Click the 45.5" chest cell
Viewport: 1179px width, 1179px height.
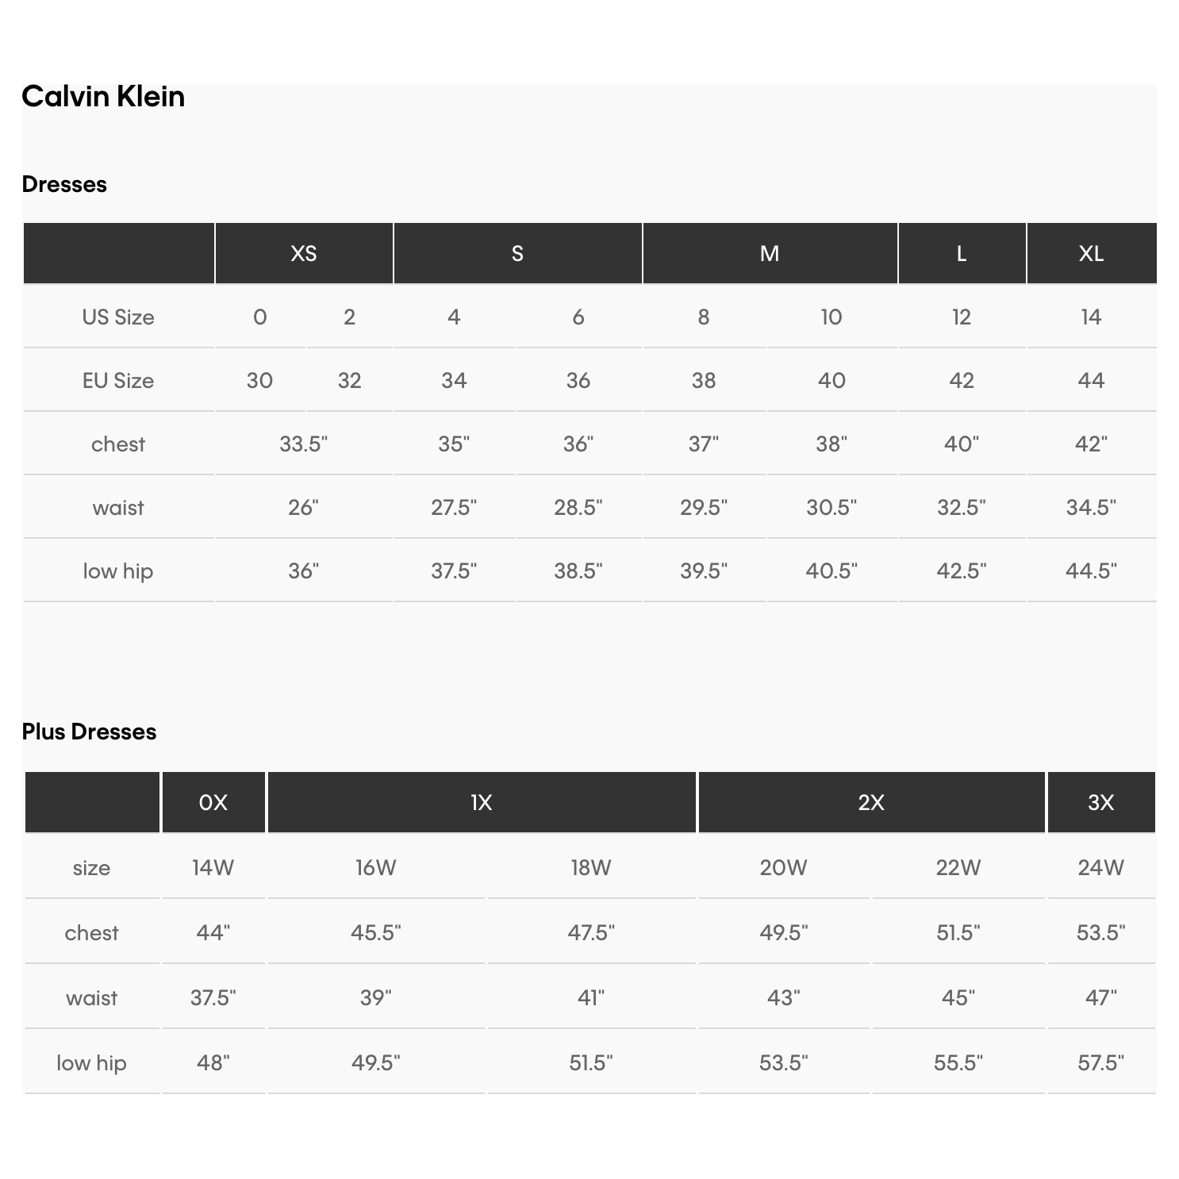coord(375,932)
